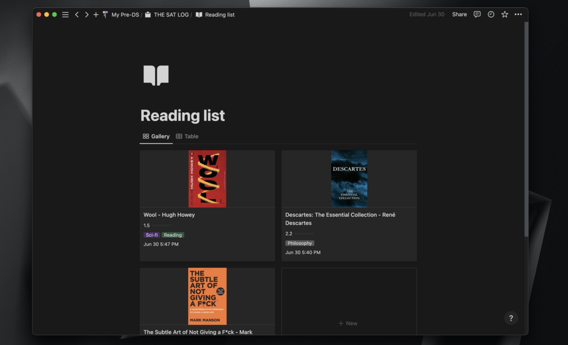Open the comments speech-bubble icon

[477, 15]
